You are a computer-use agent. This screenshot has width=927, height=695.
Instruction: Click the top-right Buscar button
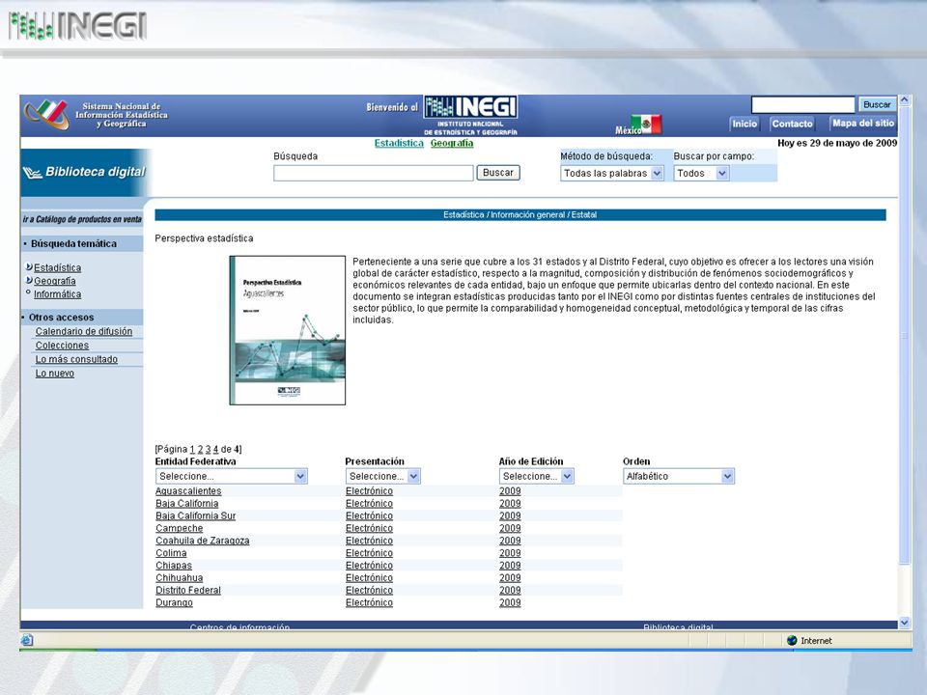[877, 104]
